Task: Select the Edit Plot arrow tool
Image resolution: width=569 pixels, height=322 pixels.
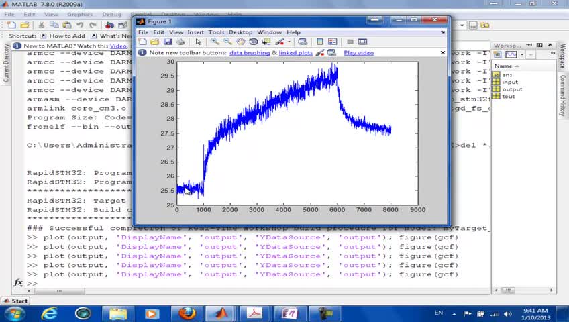Action: 198,42
